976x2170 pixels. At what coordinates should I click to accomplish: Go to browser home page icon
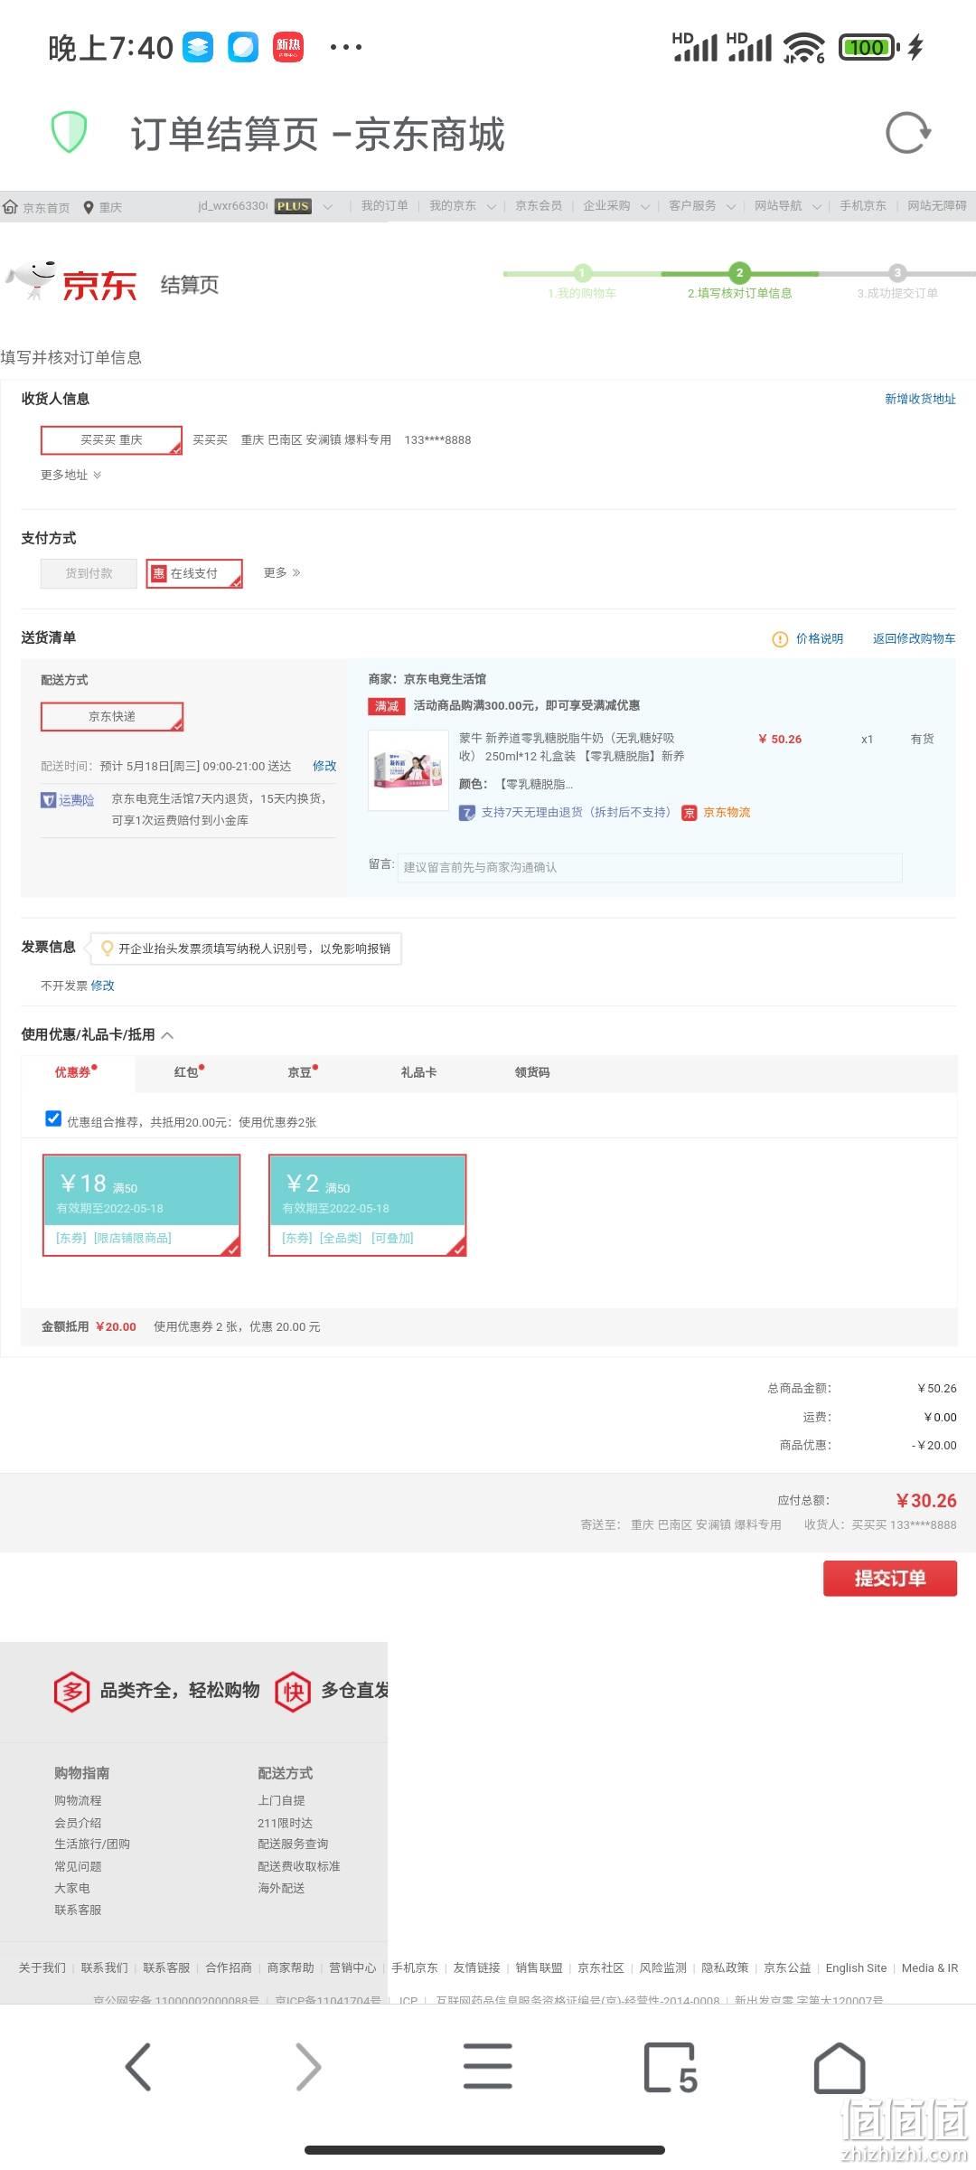click(x=840, y=2067)
